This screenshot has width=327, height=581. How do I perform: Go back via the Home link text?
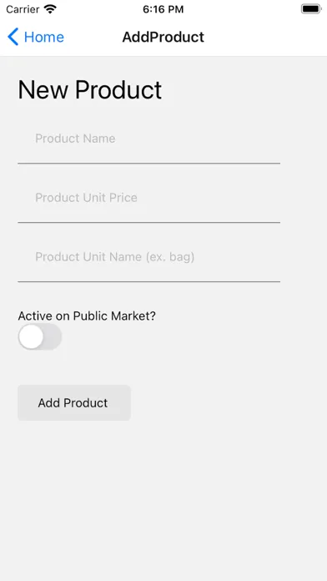(x=44, y=37)
